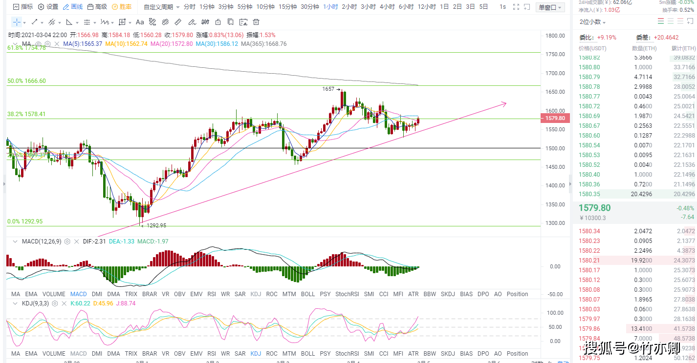Select the horizontal lines (Fibonacci) tool

click(87, 22)
